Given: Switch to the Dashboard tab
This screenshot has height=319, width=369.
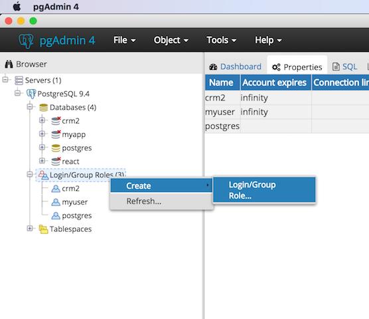Looking at the screenshot, I should [235, 66].
